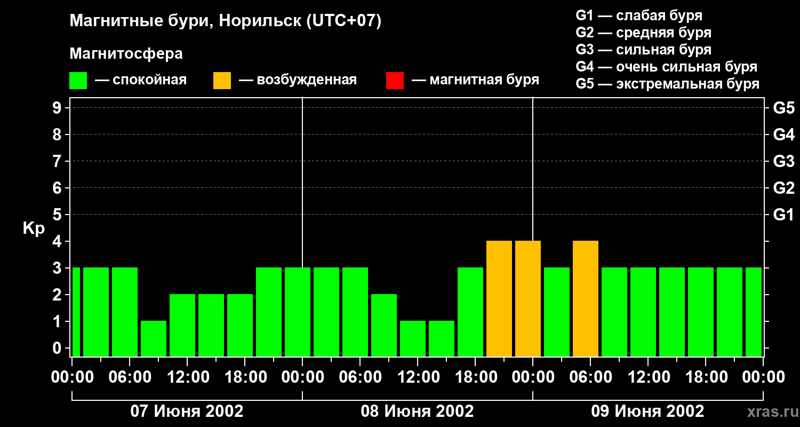Click the narrow first green bar at chart start

click(76, 312)
